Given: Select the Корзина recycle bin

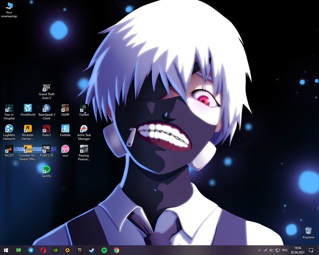Looking at the screenshot, I should point(309,233).
